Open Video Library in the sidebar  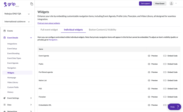click(13, 82)
